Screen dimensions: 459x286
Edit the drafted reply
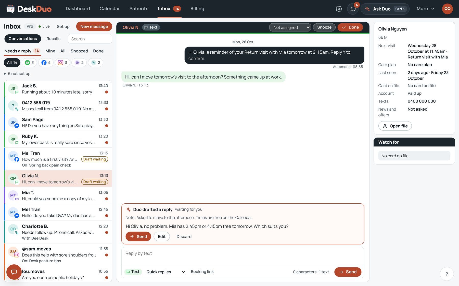pos(162,237)
